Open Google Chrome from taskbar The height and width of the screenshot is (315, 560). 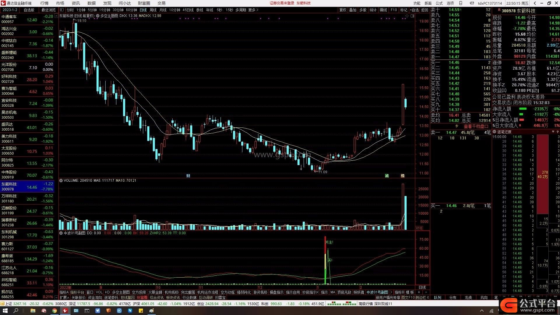coord(55,311)
